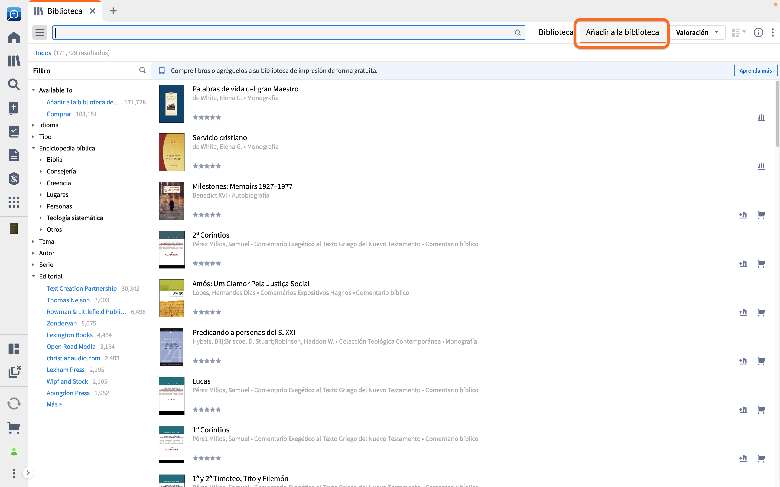This screenshot has width=780, height=487.
Task: Click the Aprenda más button
Action: 756,71
